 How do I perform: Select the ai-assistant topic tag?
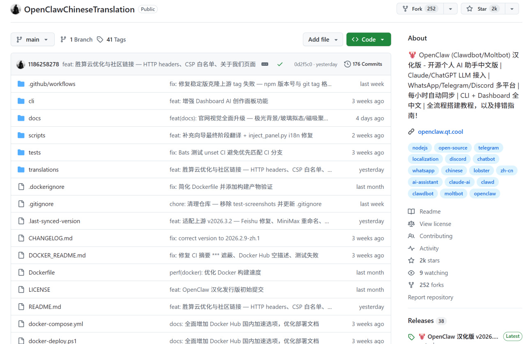click(425, 182)
